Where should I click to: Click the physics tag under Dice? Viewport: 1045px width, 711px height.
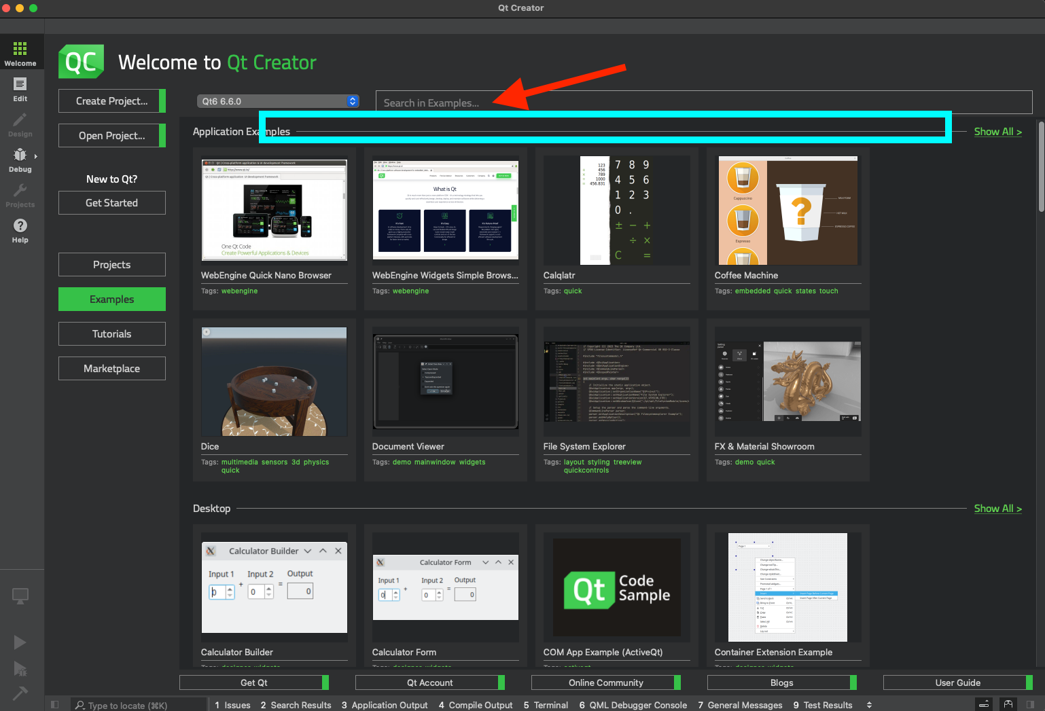click(x=316, y=462)
